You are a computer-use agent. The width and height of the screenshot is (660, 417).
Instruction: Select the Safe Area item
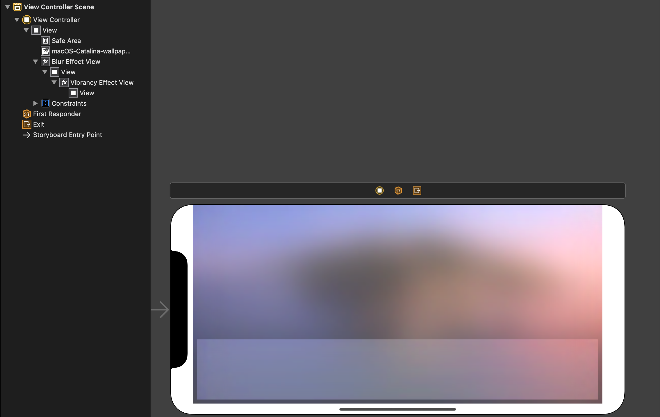[x=66, y=40]
